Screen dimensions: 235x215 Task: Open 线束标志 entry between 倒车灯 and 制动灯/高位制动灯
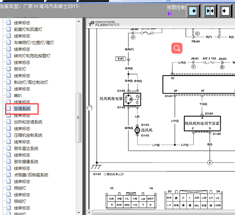click(x=22, y=76)
